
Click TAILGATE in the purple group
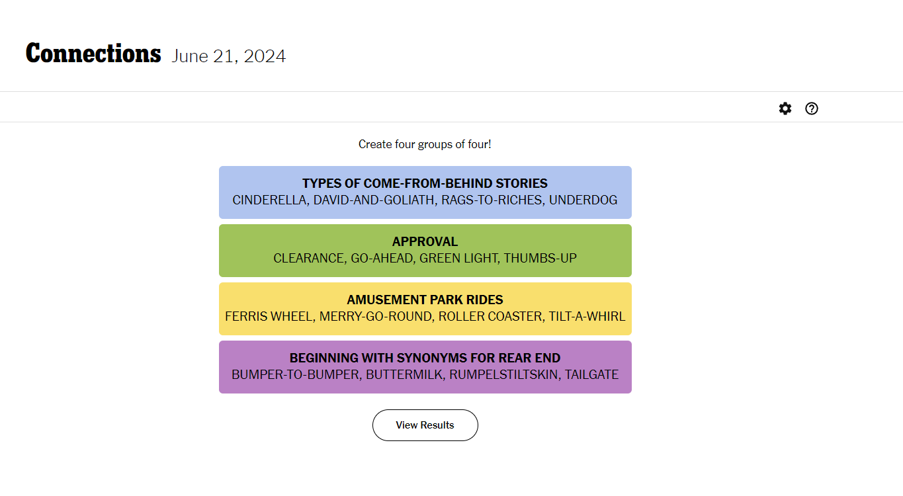[591, 374]
